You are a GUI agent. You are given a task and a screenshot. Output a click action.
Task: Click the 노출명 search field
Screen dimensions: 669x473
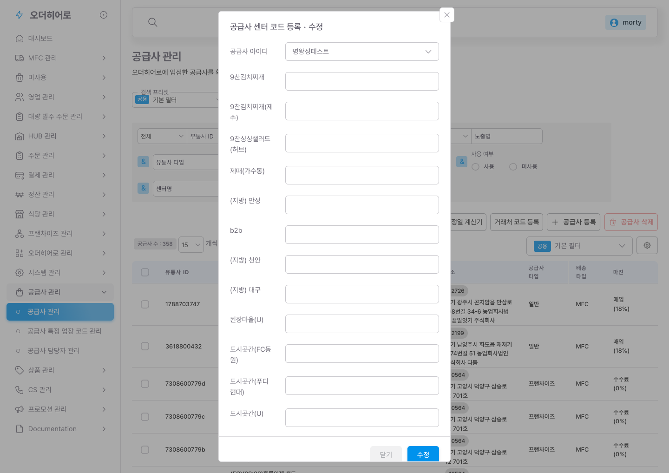(x=506, y=136)
